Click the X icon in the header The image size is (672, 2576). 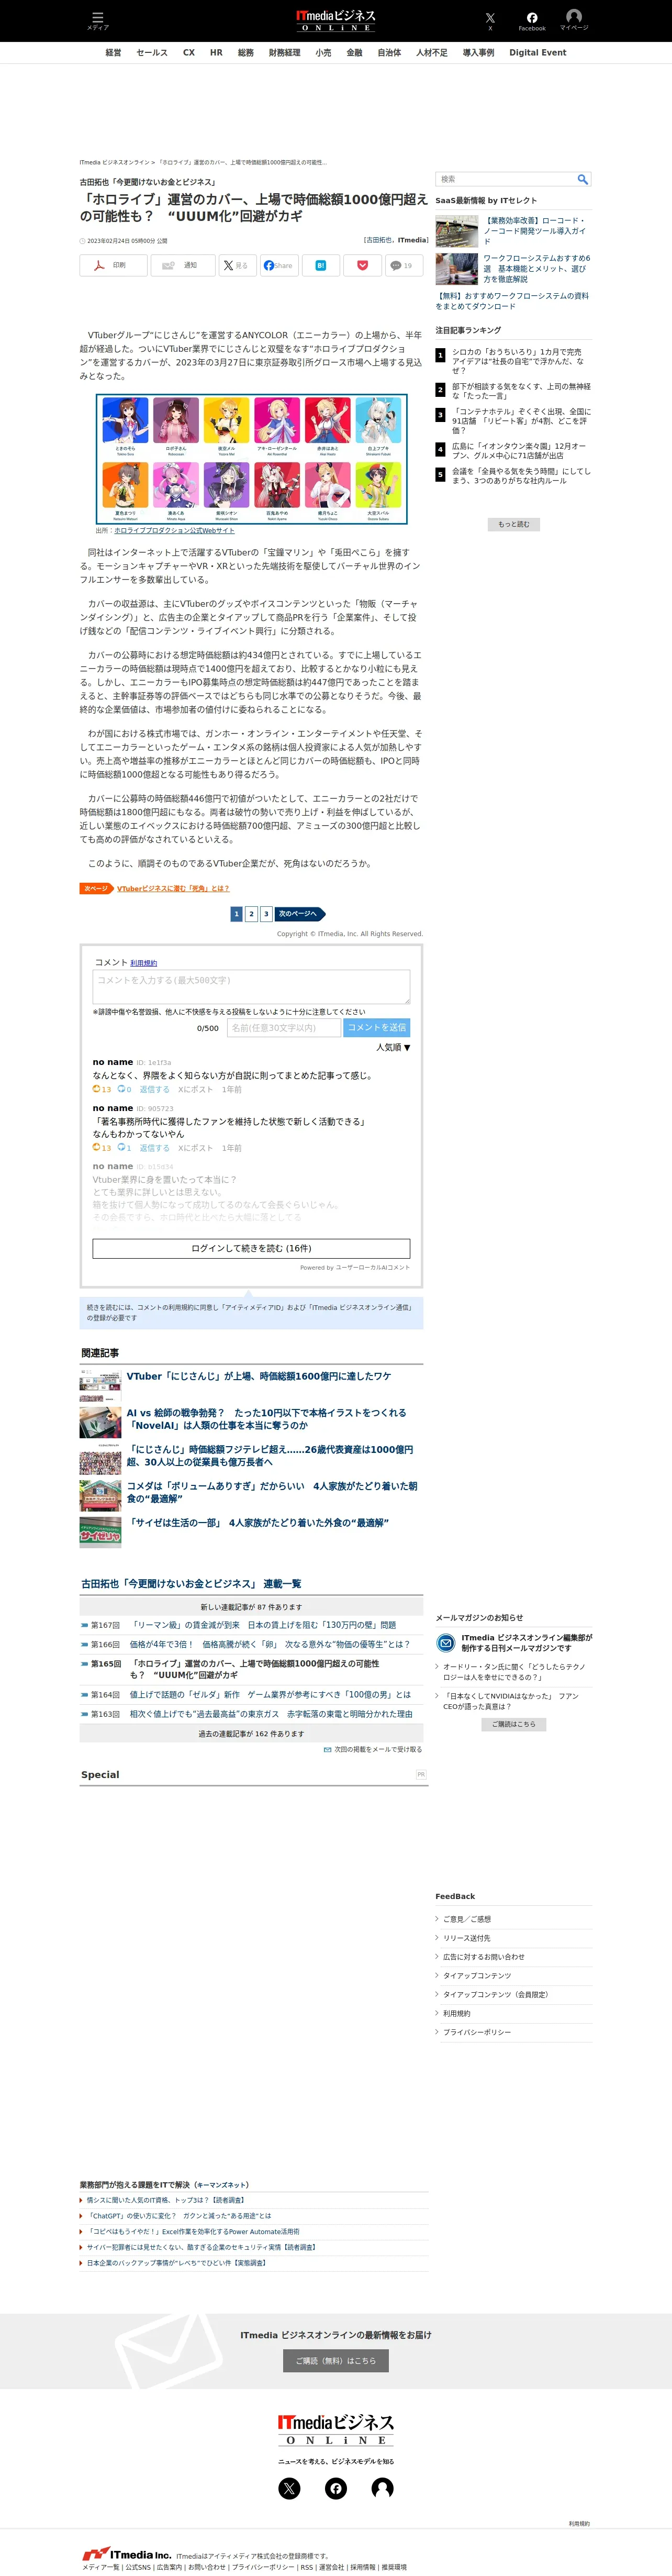click(490, 20)
